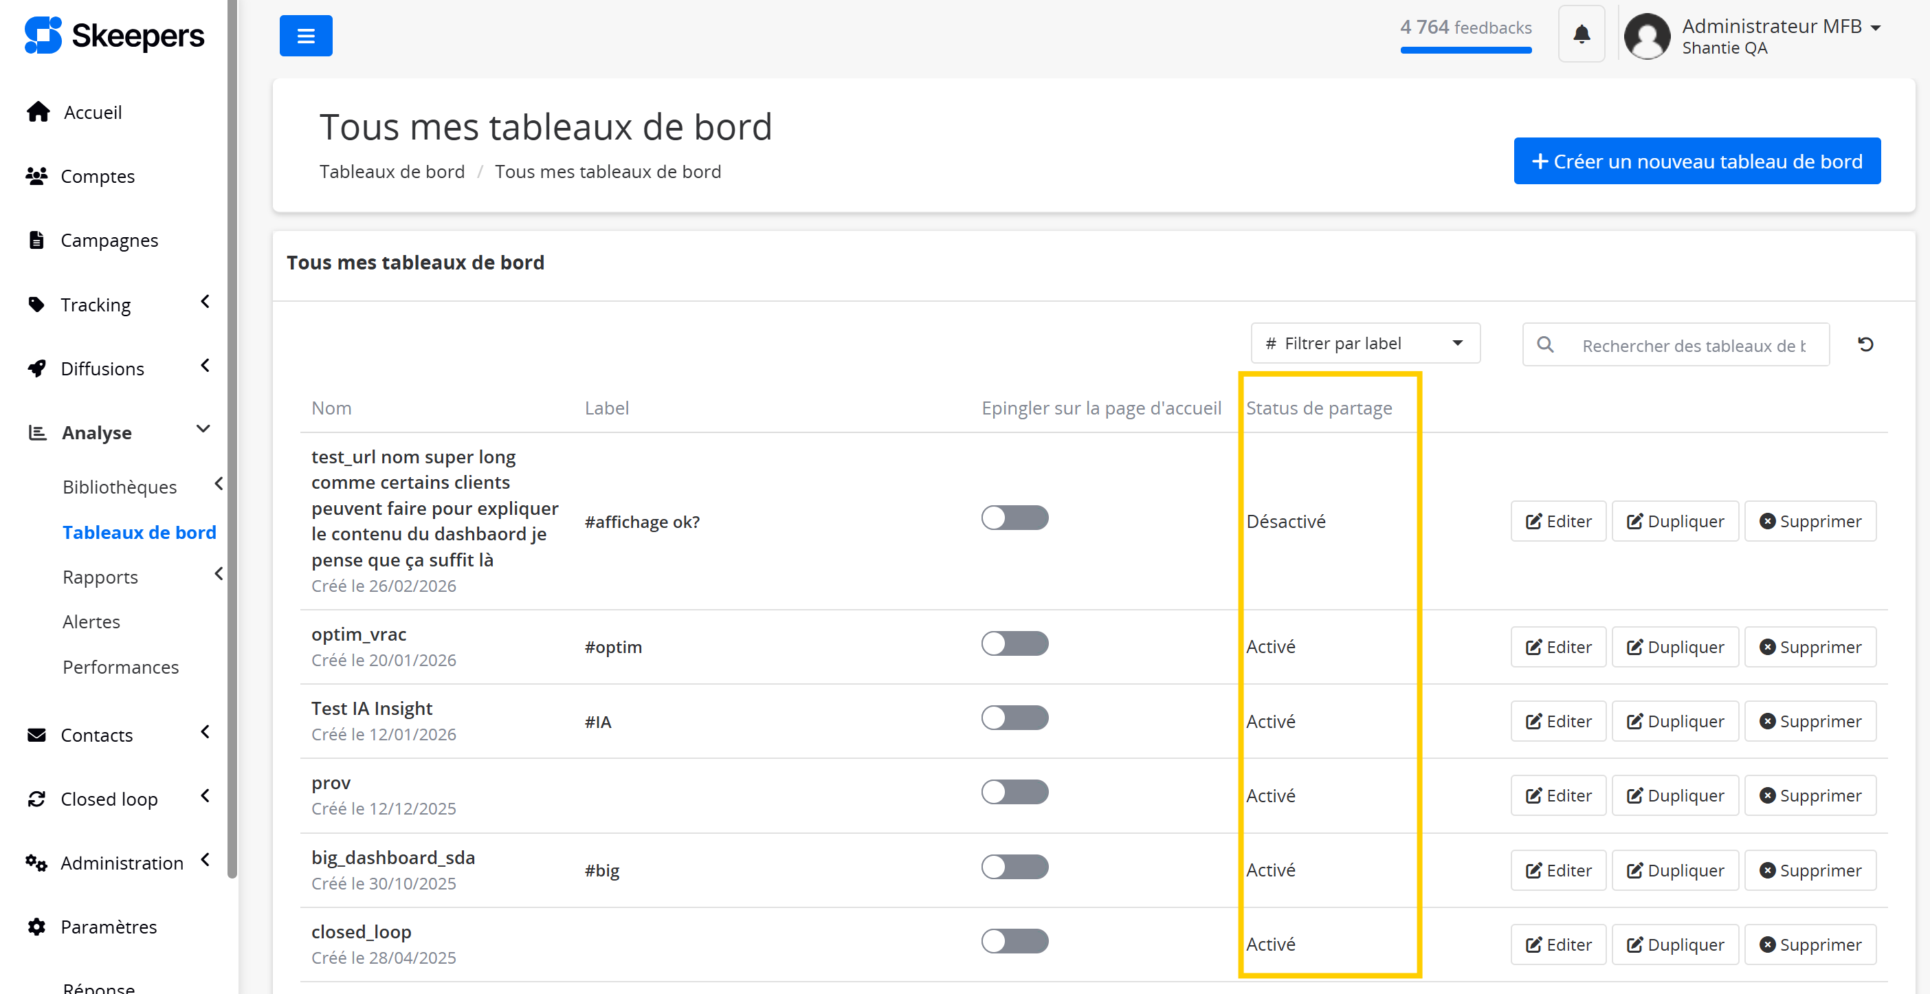Image resolution: width=1930 pixels, height=994 pixels.
Task: Toggle homepage pin for optim_vrac dashboard
Action: (1014, 643)
